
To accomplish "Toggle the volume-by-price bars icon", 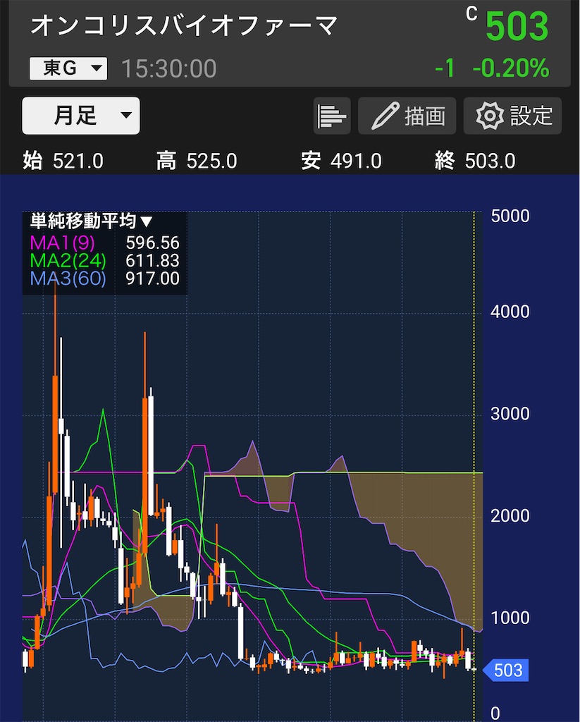I will pyautogui.click(x=332, y=116).
